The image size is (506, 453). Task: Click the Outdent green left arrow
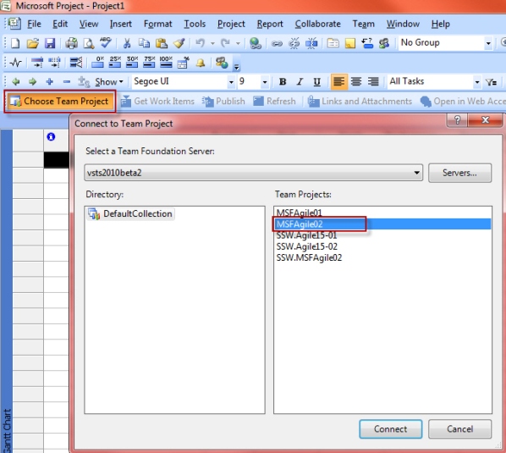(15, 81)
